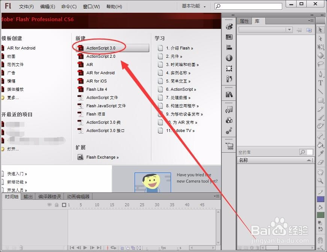Click the Black and White colors icon
The image size is (327, 252).
[x=320, y=223]
